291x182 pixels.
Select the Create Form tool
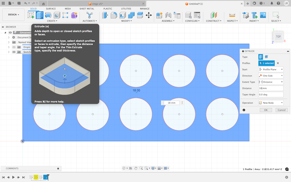[x=74, y=15]
